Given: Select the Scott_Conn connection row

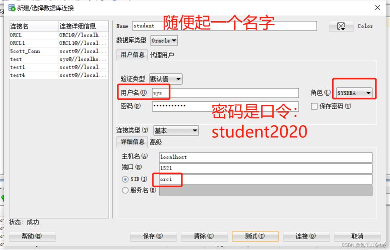Looking at the screenshot, I should coord(59,51).
